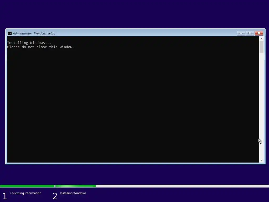Click the step number 2
269x202 pixels.
coord(55,196)
